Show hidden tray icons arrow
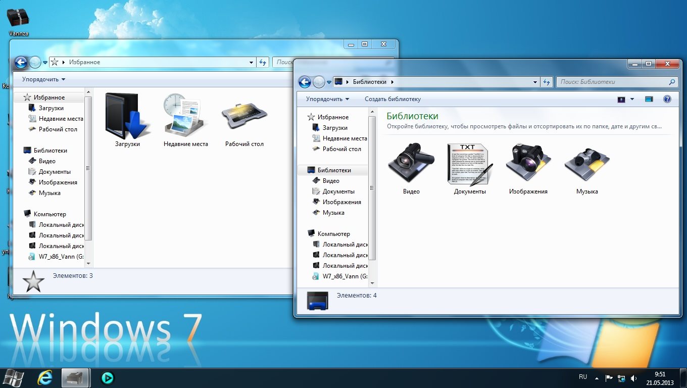Viewport: 687px width, 388px height. point(597,378)
